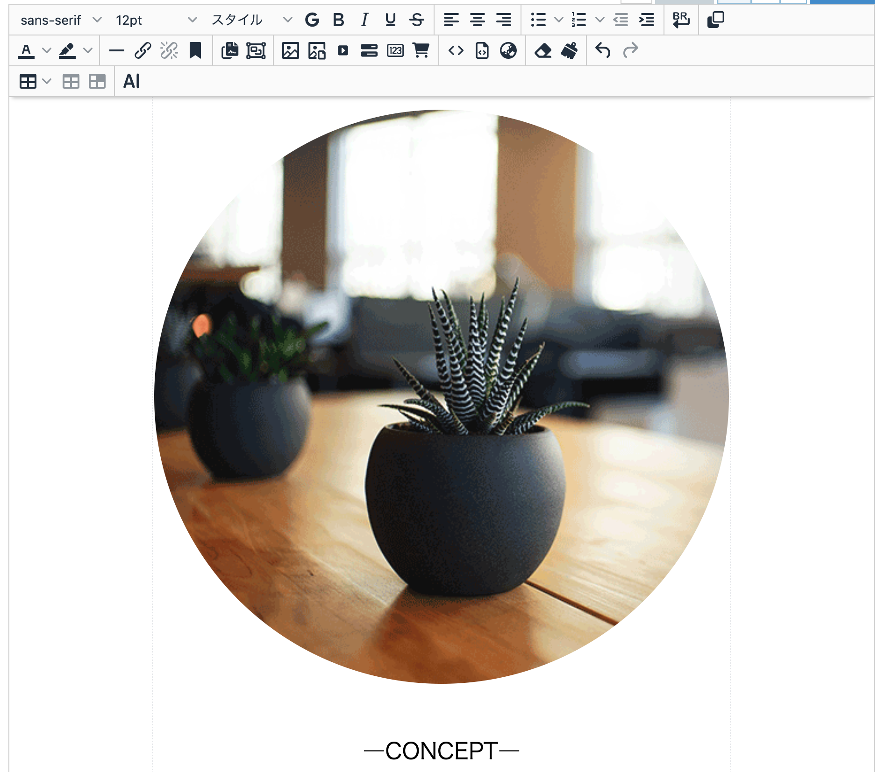Click the globe icon

508,51
